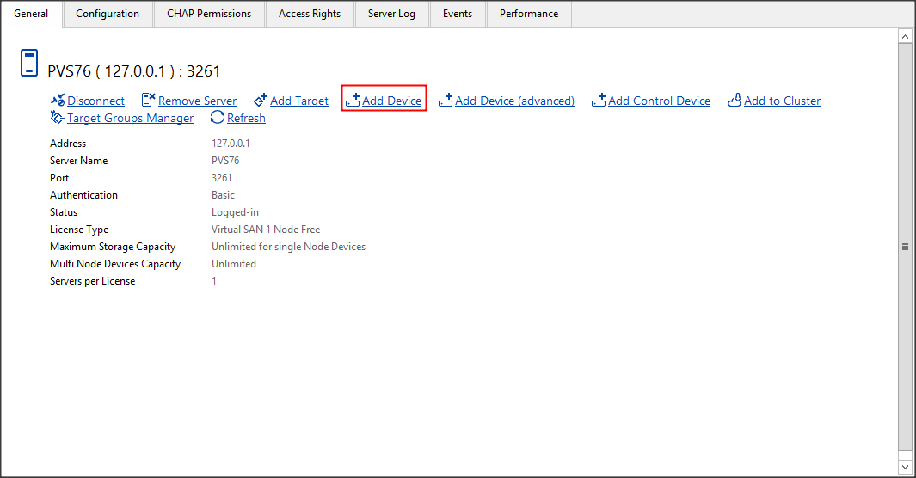The image size is (916, 478).
Task: Click the Add Control Device icon
Action: [599, 101]
